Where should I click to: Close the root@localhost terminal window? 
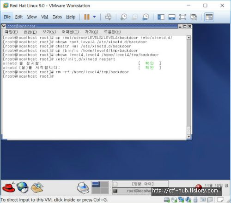190,26
